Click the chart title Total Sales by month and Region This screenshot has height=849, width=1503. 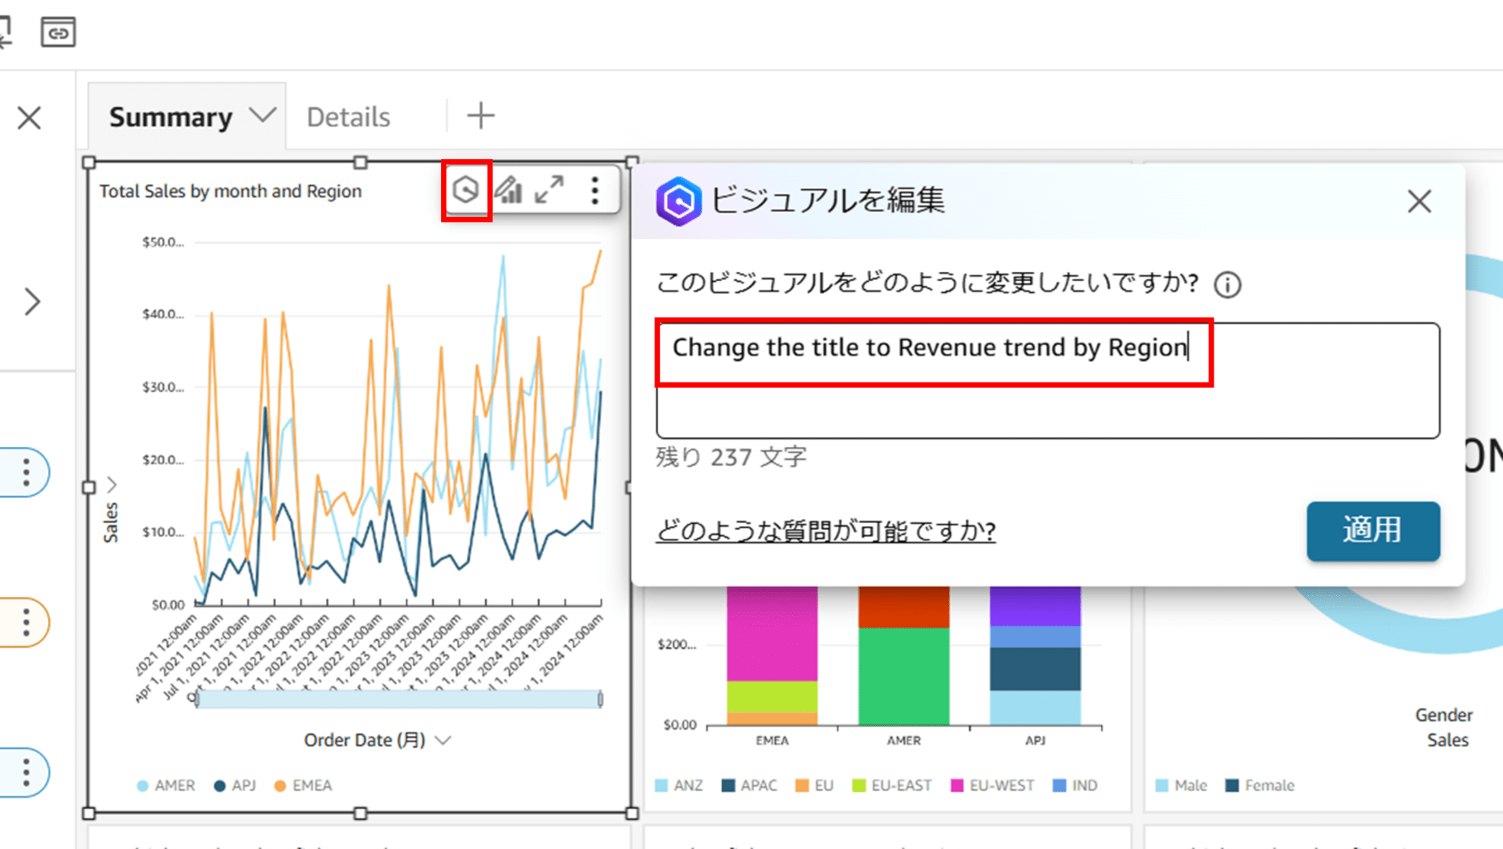click(231, 192)
